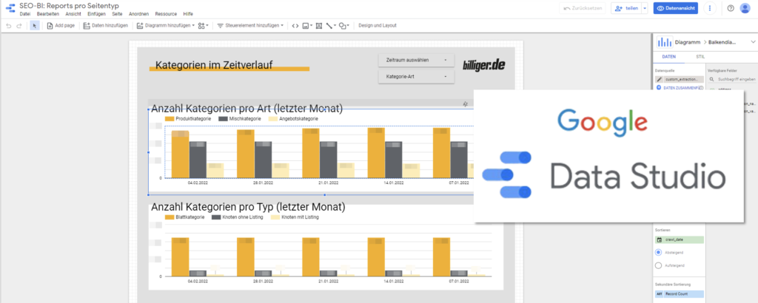758x303 pixels.
Task: Click the text box tool icon
Action: pos(318,26)
